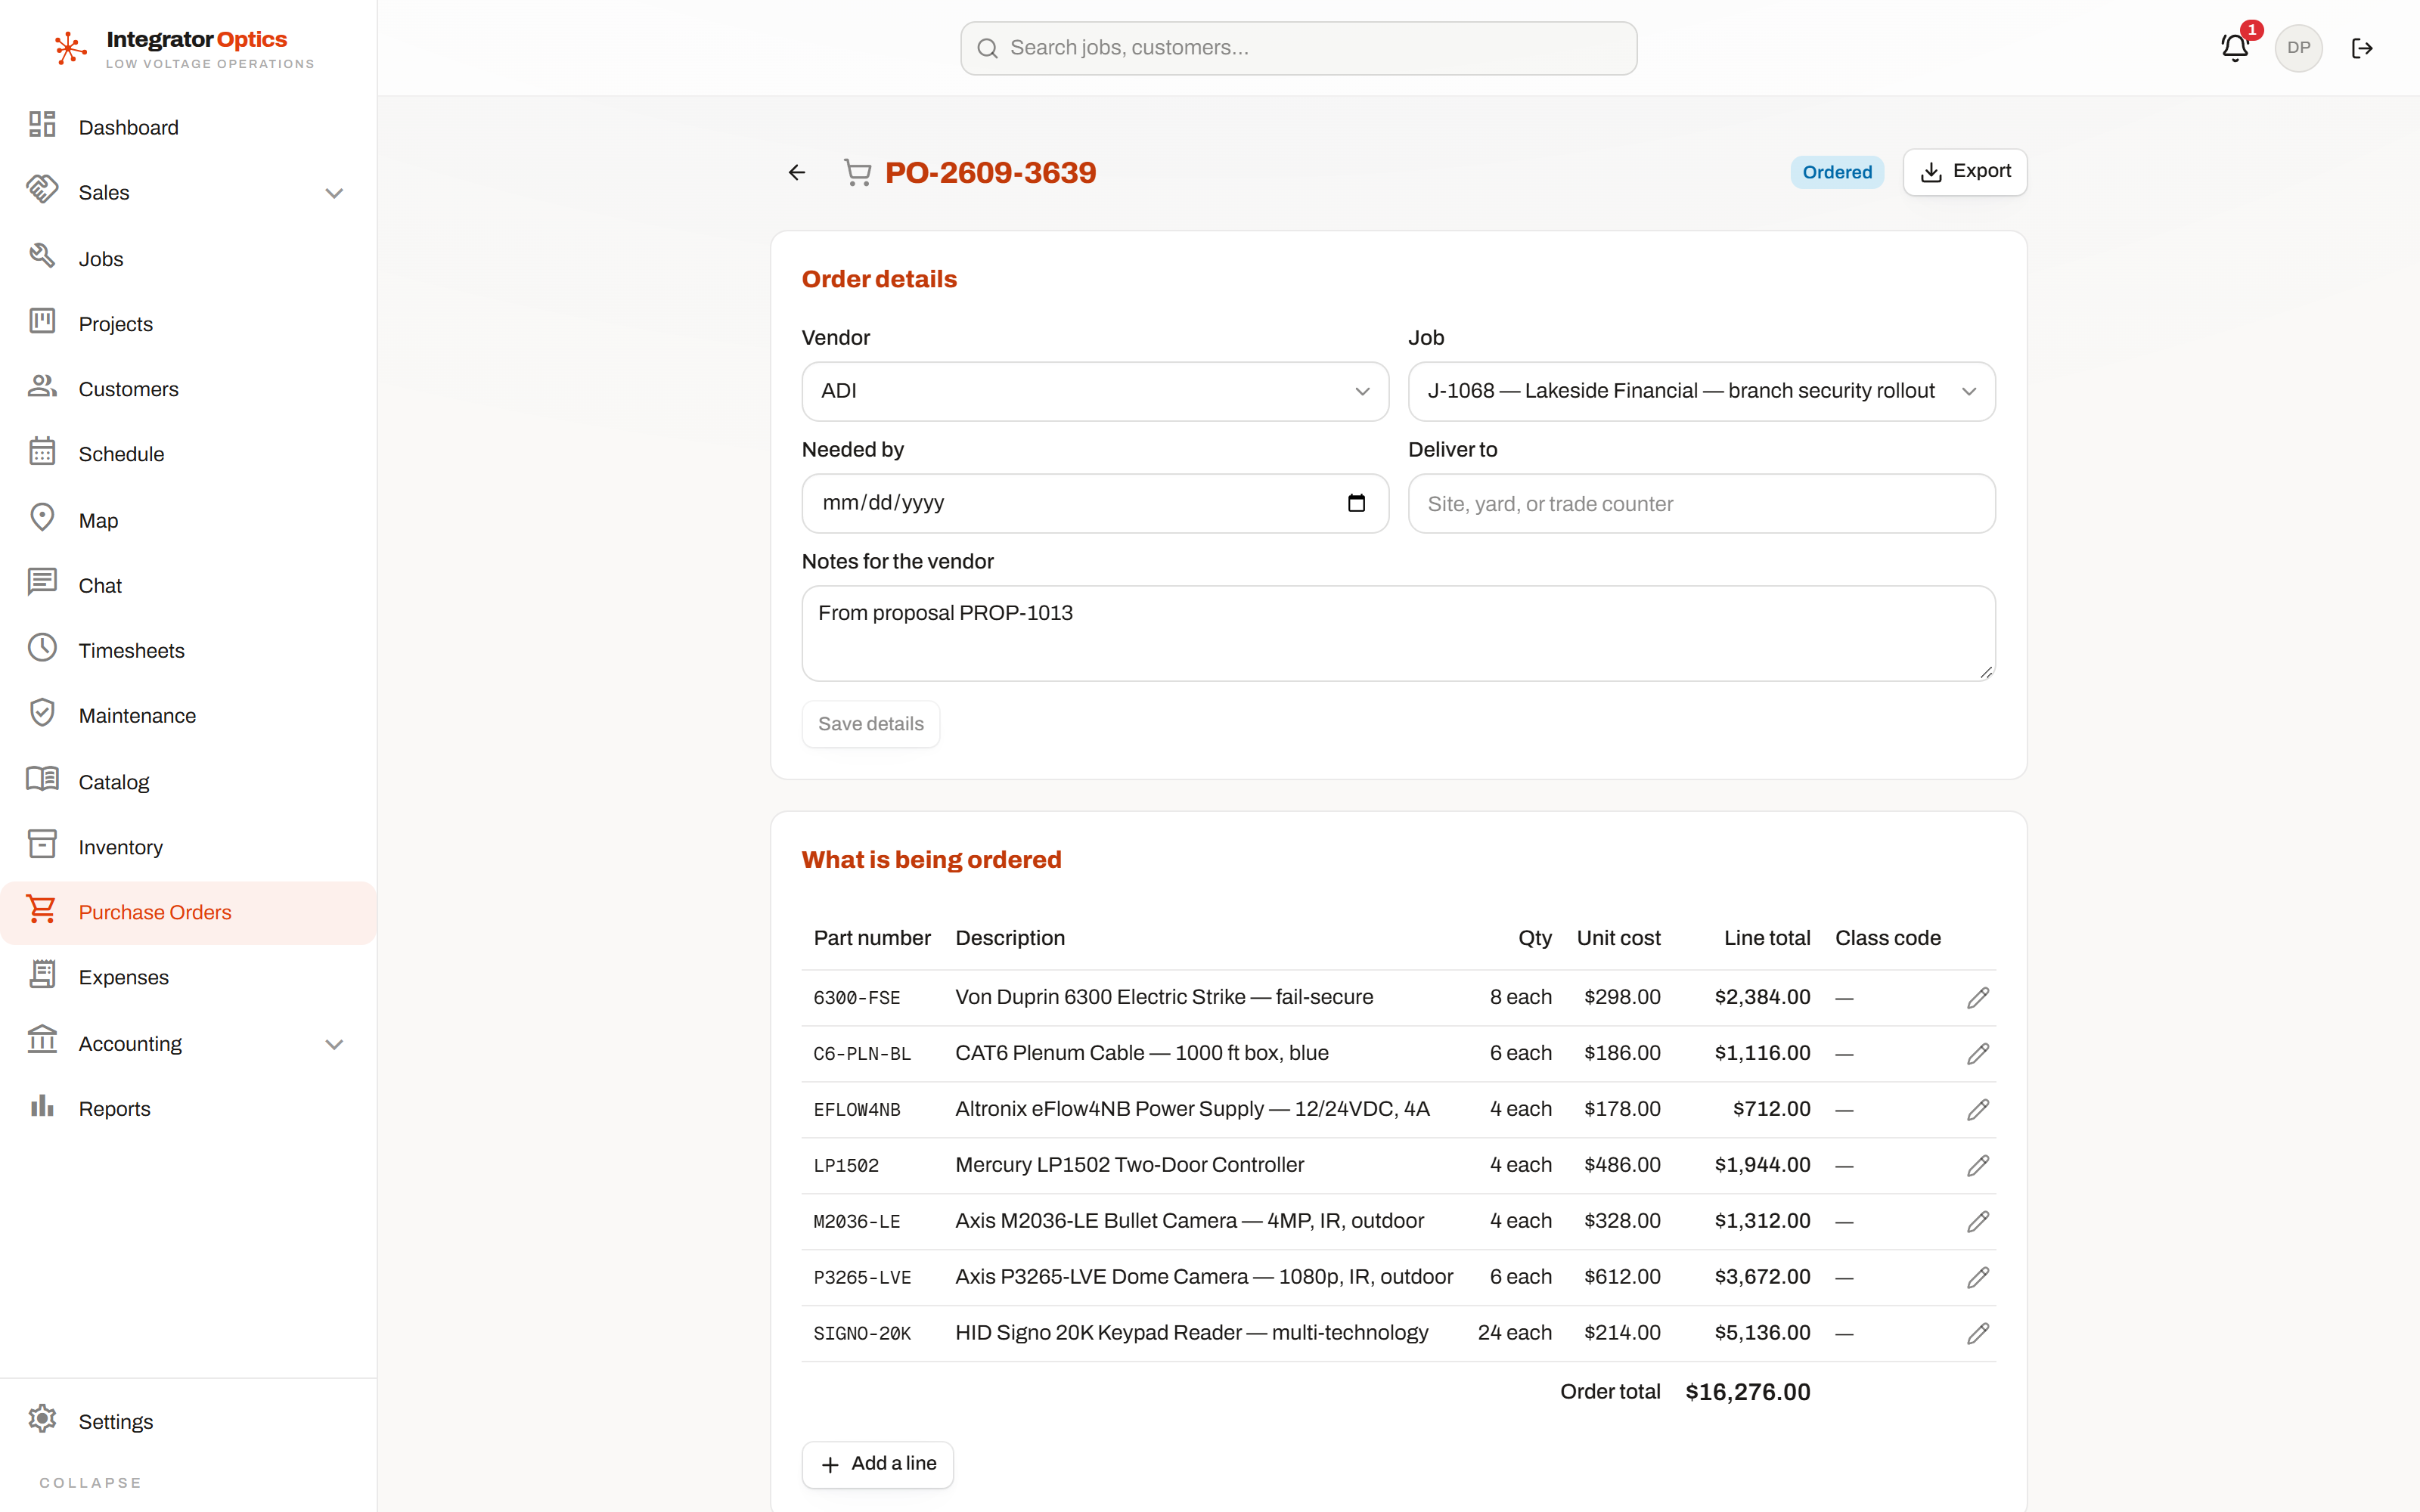Click the Deliver to input field
Image resolution: width=2420 pixels, height=1512 pixels.
[1701, 503]
